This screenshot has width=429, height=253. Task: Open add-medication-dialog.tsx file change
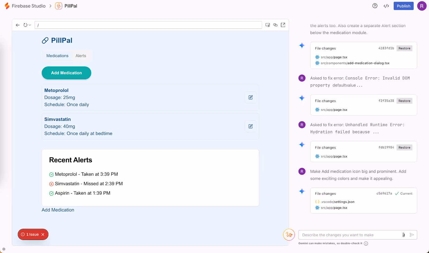[352, 63]
